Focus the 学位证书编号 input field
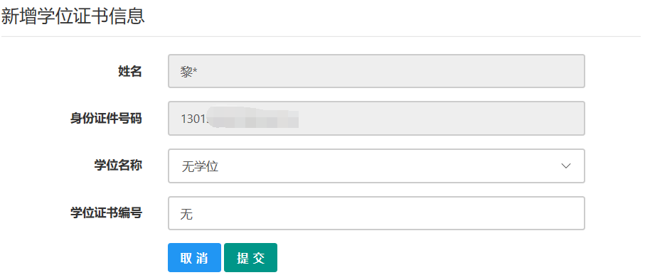This screenshot has height=275, width=645. (376, 213)
